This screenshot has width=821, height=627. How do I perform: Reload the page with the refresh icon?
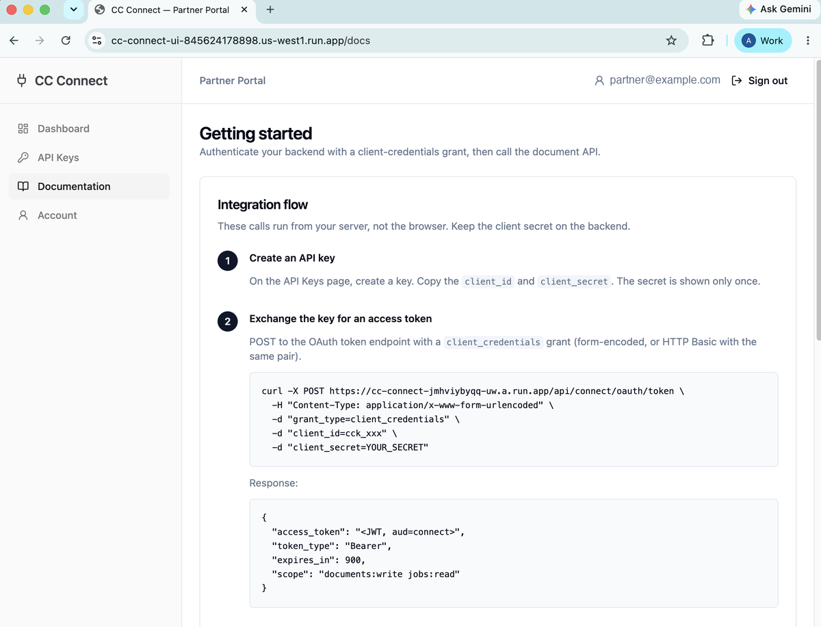(x=66, y=40)
